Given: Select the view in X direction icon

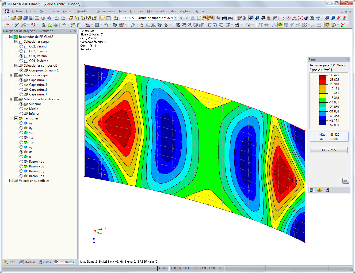Looking at the screenshot, I should pyautogui.click(x=209, y=25).
